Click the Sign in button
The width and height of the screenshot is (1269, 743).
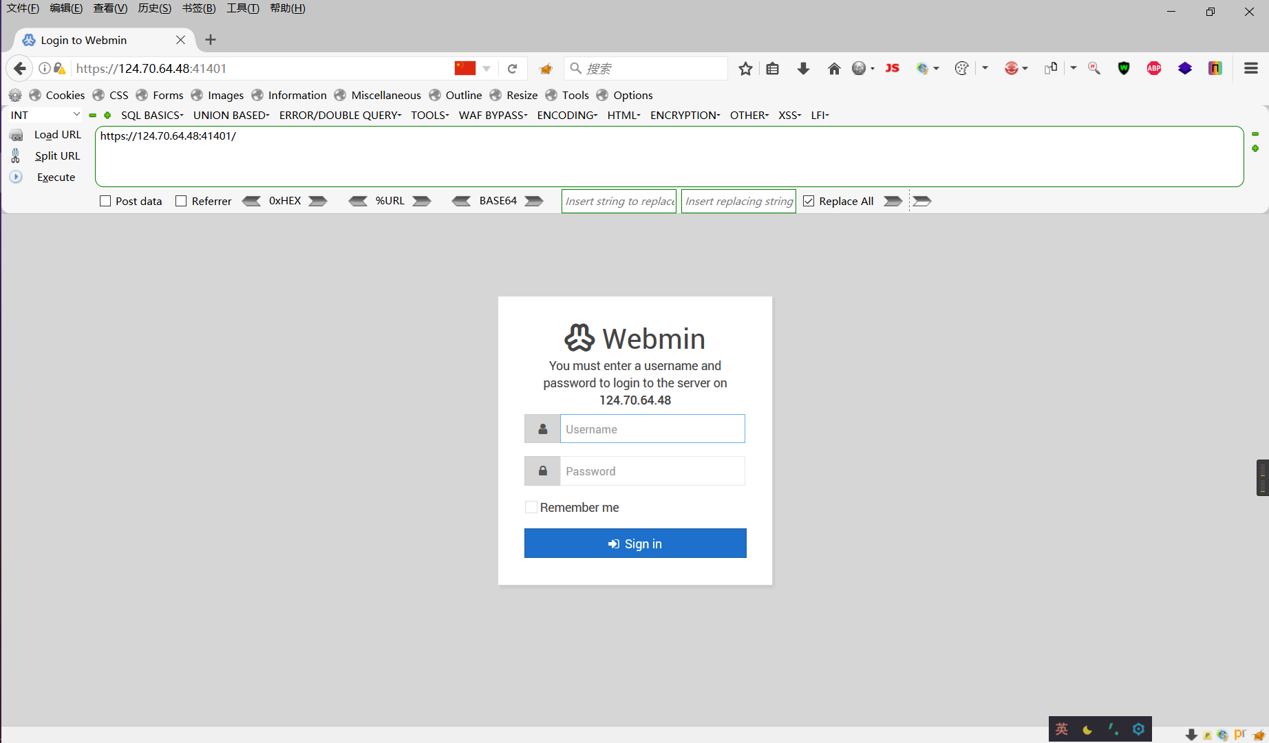click(635, 543)
